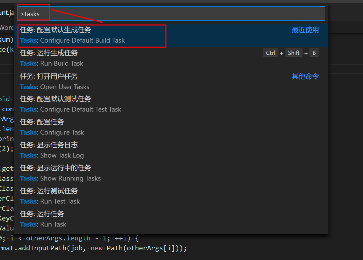
Task: Click the "最近使用" (recently used) label
Action: coord(305,30)
